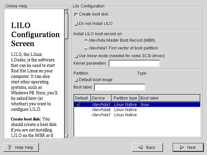Toggle the Default boot image checkbox
This screenshot has height=155, width=207.
tap(76, 80)
